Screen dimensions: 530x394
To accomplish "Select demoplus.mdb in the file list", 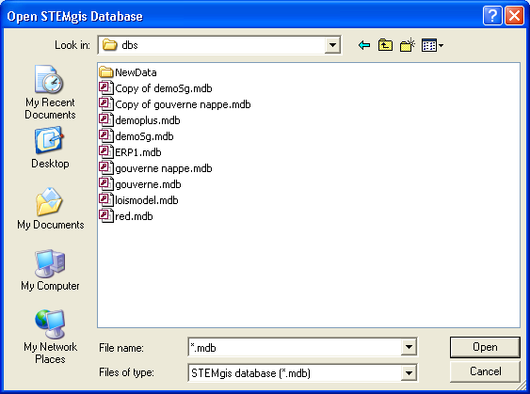I will [139, 120].
